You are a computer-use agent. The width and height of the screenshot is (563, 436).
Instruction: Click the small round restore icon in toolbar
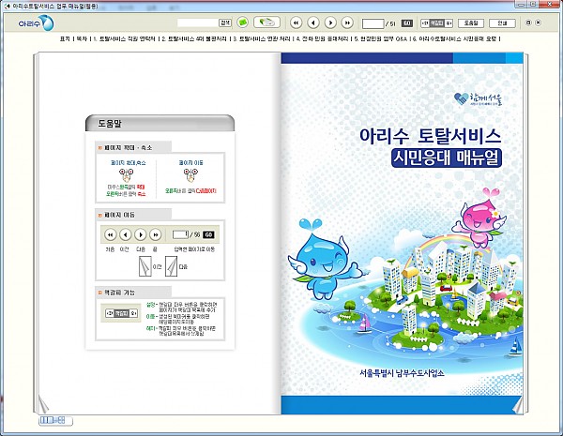pyautogui.click(x=528, y=23)
